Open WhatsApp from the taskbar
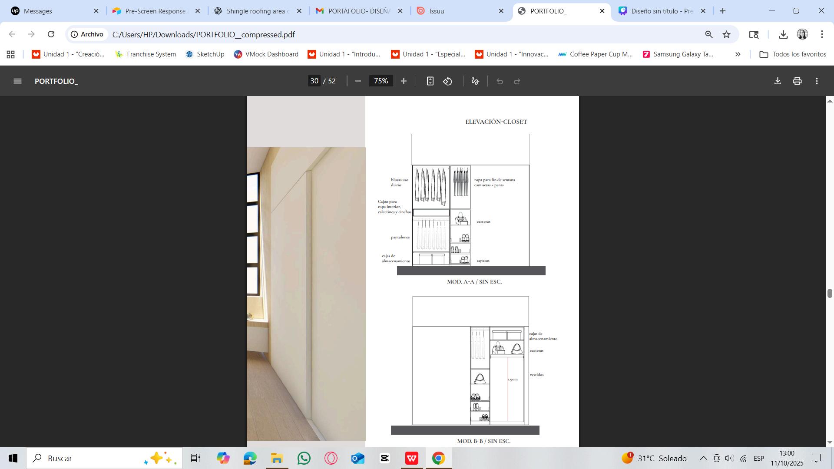This screenshot has height=469, width=834. (x=304, y=458)
